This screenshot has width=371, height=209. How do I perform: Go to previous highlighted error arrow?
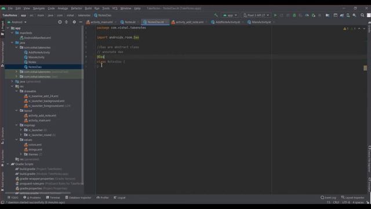pyautogui.click(x=359, y=28)
